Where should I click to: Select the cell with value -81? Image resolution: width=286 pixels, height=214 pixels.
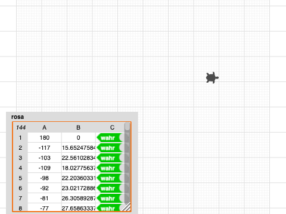pyautogui.click(x=45, y=199)
